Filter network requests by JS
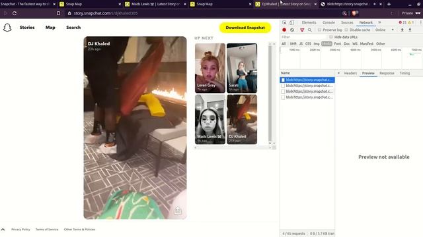This screenshot has height=237, width=423. 301,43
